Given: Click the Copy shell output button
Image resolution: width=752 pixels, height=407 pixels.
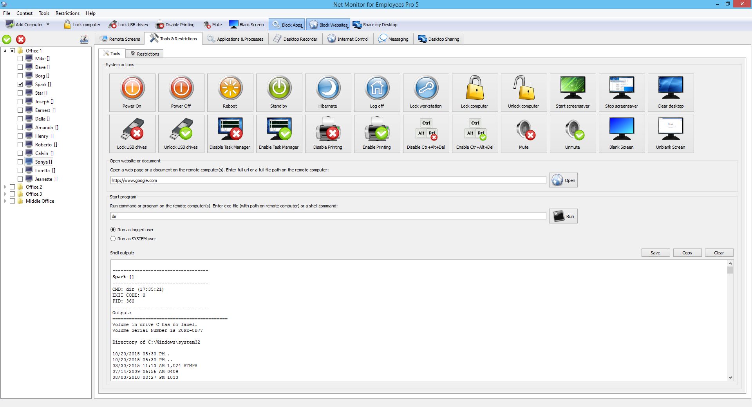Looking at the screenshot, I should click(687, 253).
